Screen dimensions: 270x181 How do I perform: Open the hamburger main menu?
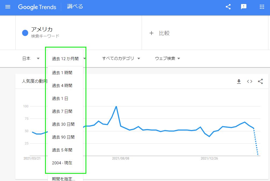8,7
